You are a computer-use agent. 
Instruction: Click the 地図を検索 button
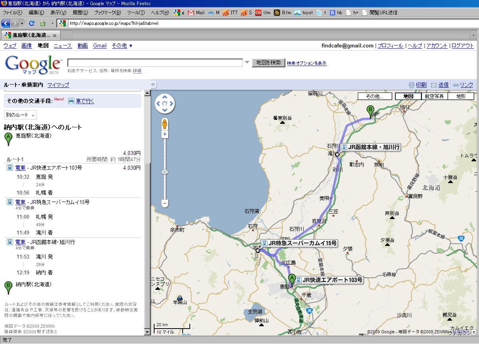(268, 62)
